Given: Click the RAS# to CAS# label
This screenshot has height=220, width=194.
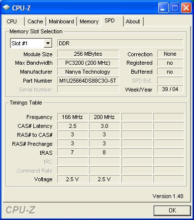Looking at the screenshot, I should pos(35,135).
